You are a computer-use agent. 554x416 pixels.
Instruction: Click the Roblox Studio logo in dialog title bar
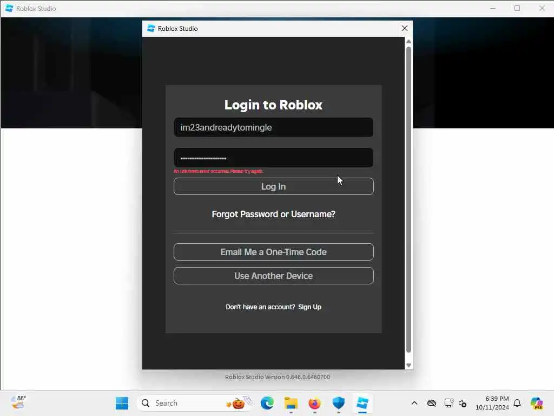click(151, 28)
